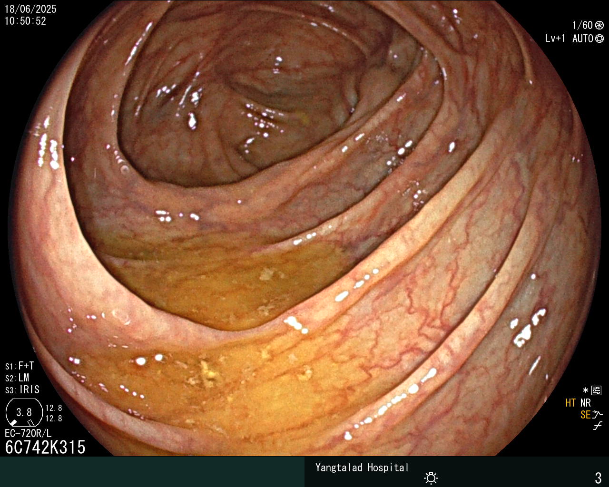Click the date 18/06/2025
The height and width of the screenshot is (487, 609).
(30, 9)
